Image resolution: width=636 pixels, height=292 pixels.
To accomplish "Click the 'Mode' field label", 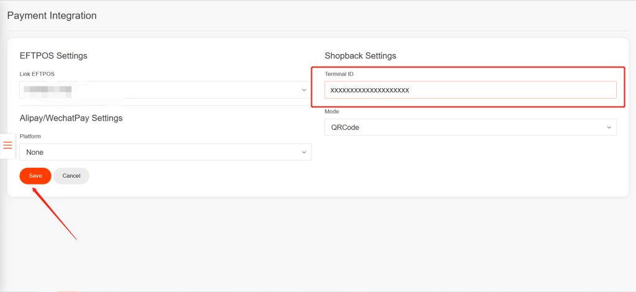I will [332, 112].
